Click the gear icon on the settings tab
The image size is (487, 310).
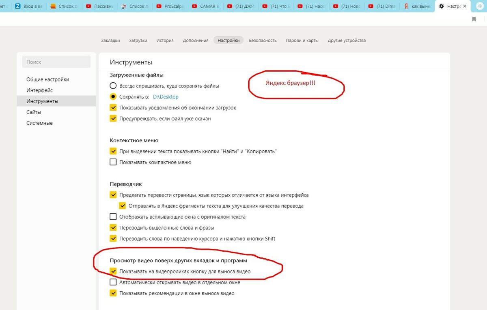coord(442,6)
